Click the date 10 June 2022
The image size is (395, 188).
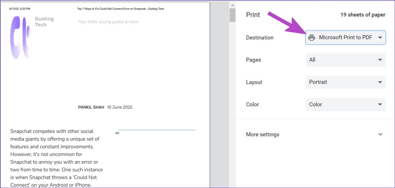coord(120,107)
